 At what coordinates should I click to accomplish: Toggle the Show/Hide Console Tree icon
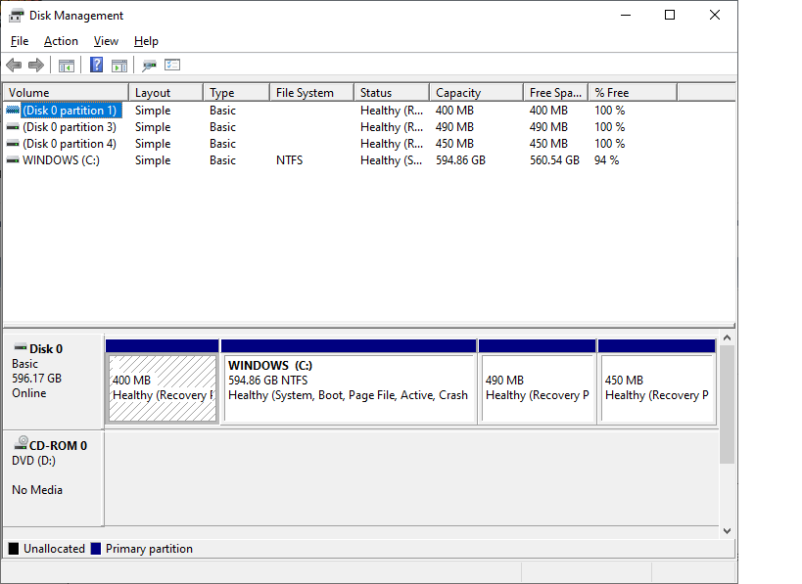[x=67, y=66]
